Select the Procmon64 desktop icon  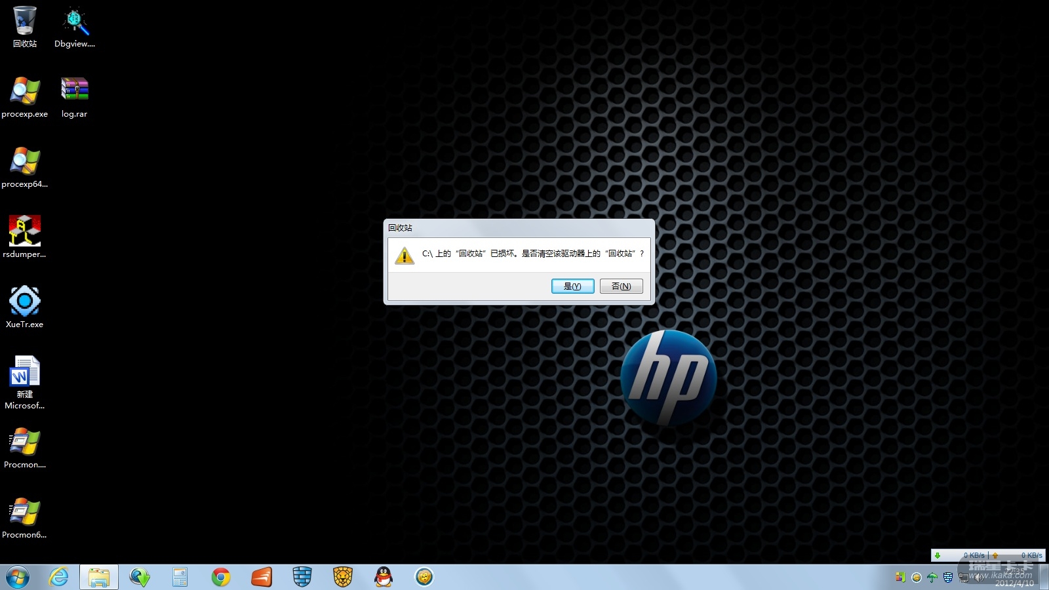tap(25, 519)
